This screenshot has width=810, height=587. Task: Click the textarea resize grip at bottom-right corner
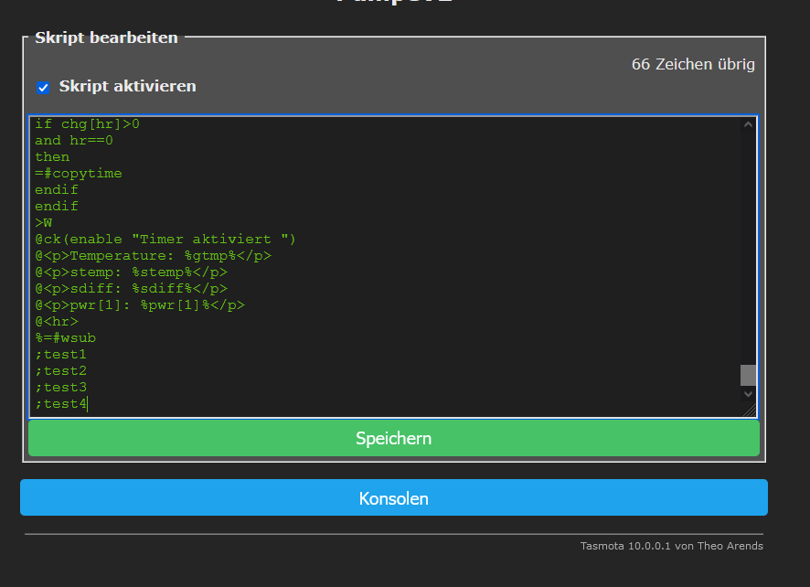point(751,412)
